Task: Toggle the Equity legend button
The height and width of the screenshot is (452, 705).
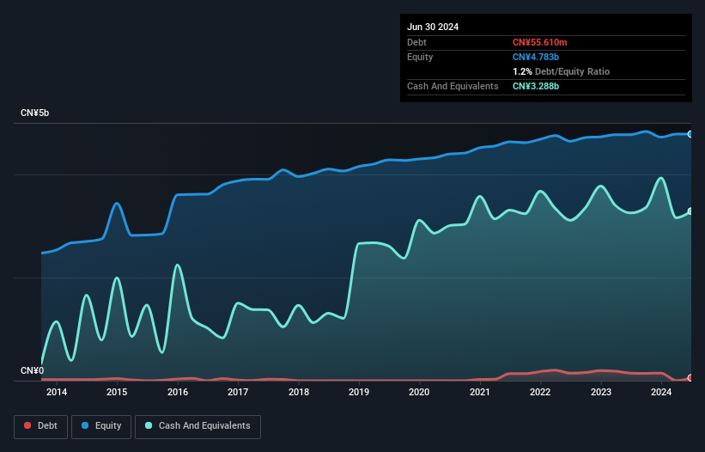Action: [x=101, y=426]
